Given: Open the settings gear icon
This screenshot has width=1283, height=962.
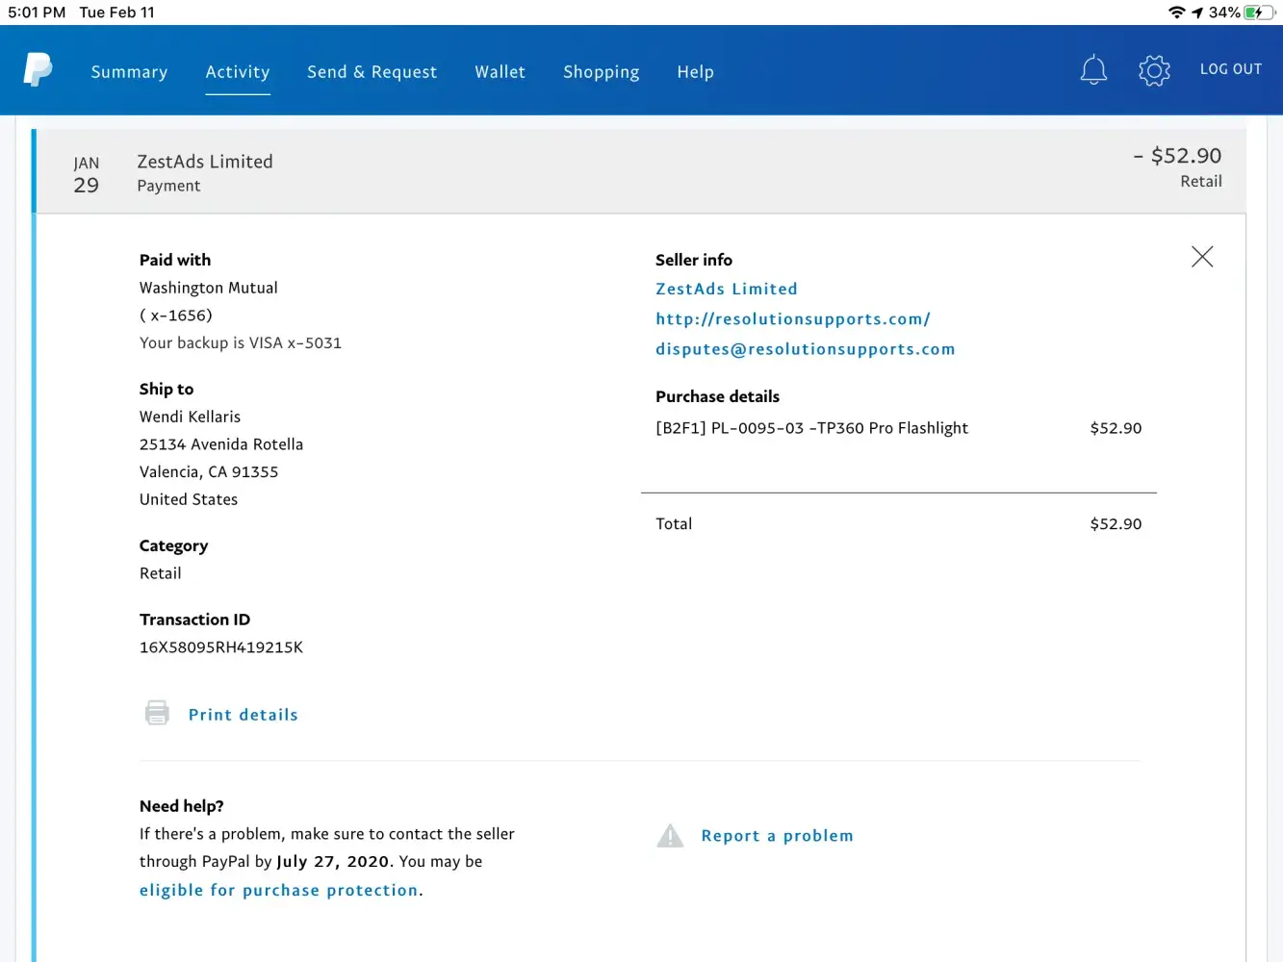Looking at the screenshot, I should pyautogui.click(x=1154, y=70).
